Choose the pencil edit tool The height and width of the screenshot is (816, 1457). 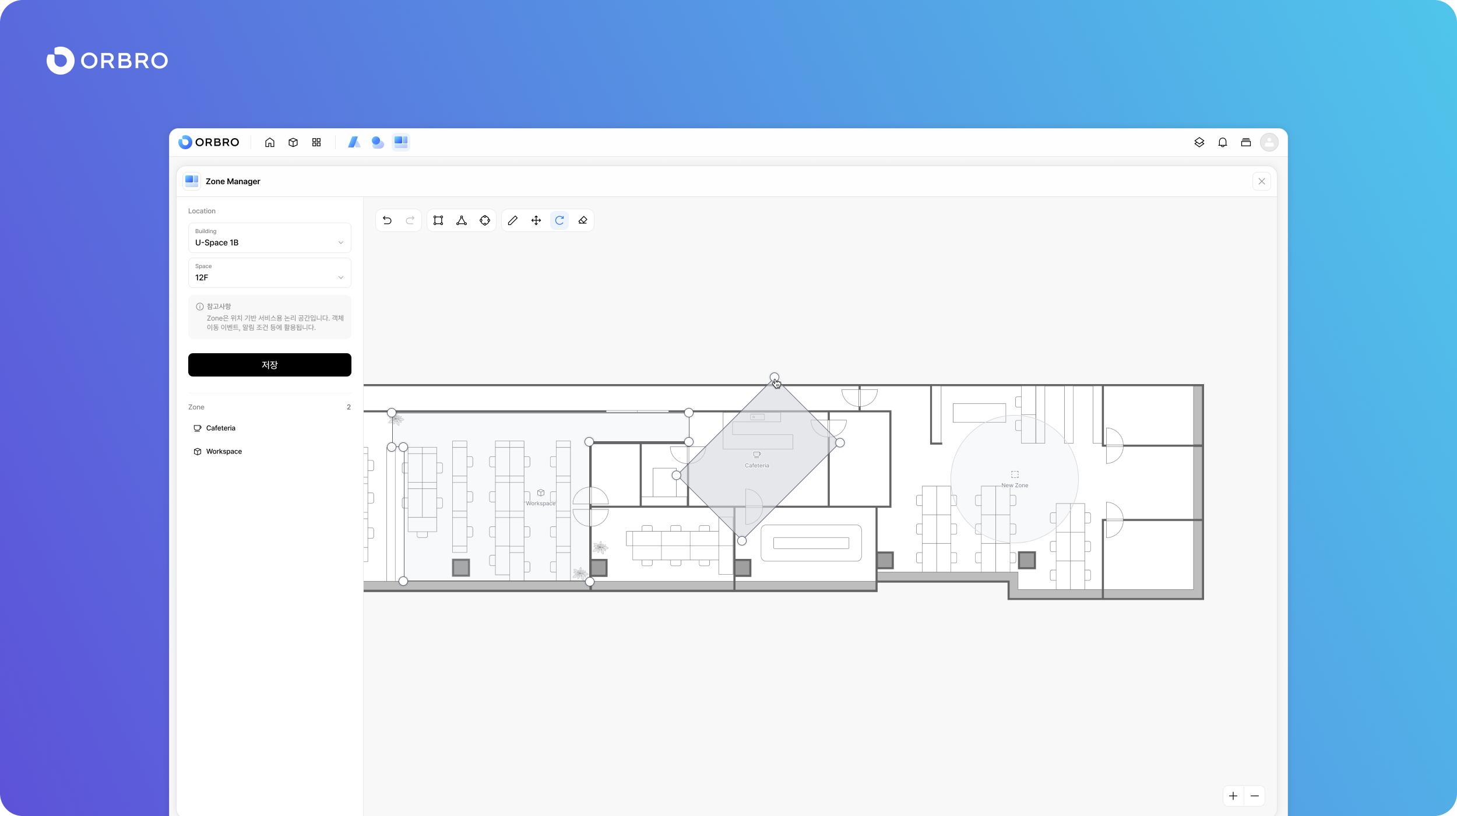tap(513, 220)
